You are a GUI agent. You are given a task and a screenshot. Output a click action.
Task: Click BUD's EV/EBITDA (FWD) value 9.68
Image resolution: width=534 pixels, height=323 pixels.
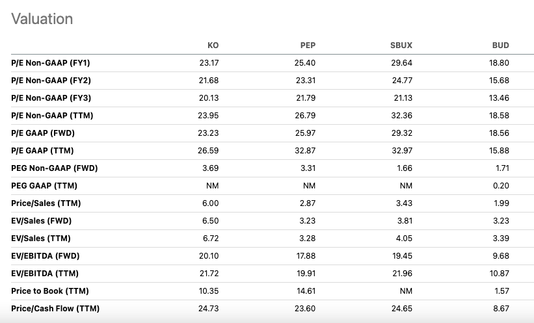click(501, 256)
